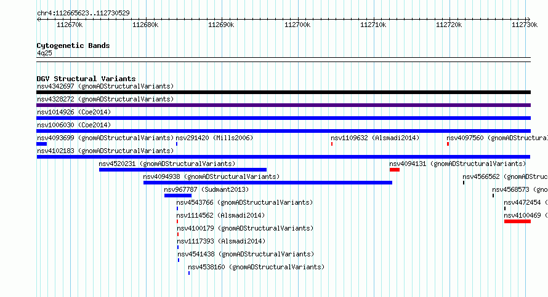Screen dimensions: 548x297
Task: Click the Cytogenetic Bands track title
Action: click(73, 46)
